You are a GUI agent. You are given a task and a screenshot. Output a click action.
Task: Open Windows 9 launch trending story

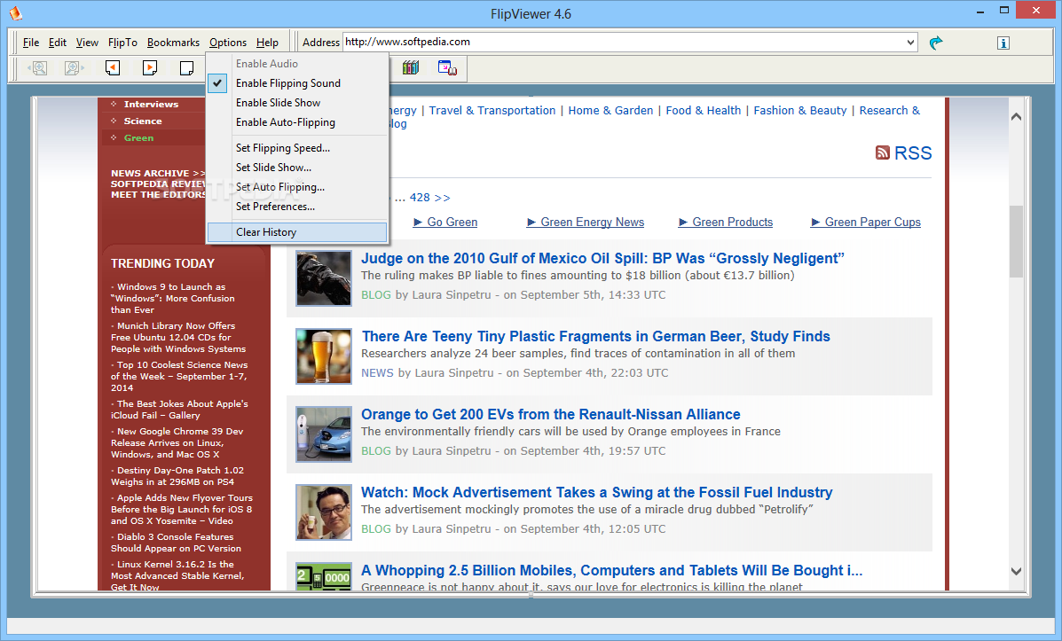[x=173, y=299]
